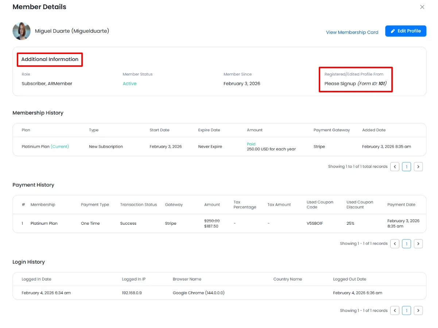Screen dimensions: 438x328
Task: Click the Platinium Plan (Current) row entry
Action: (45, 147)
